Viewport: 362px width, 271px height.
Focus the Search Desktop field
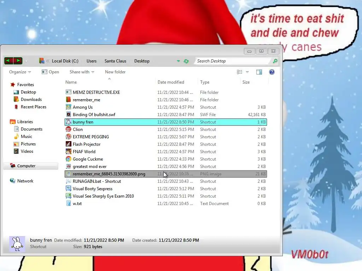point(233,61)
